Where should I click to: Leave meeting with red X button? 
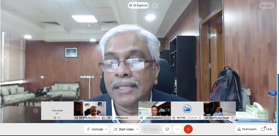(x=188, y=129)
